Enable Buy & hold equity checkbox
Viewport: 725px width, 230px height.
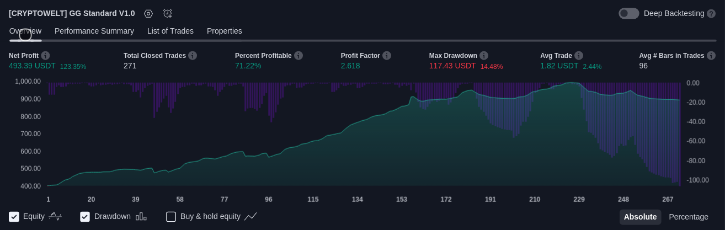tap(171, 217)
